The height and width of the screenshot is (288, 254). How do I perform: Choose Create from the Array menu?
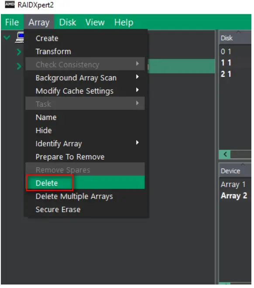[85, 38]
